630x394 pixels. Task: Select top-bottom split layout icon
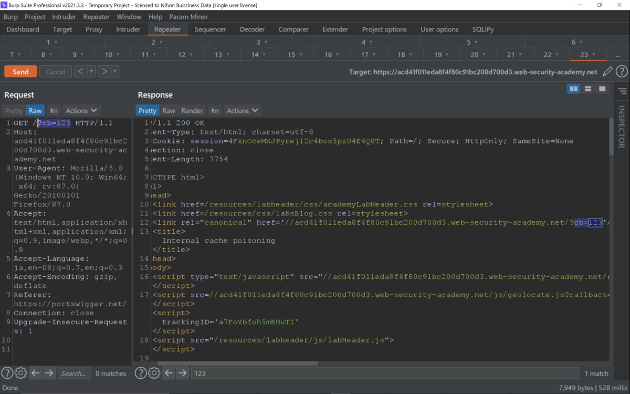coord(588,89)
